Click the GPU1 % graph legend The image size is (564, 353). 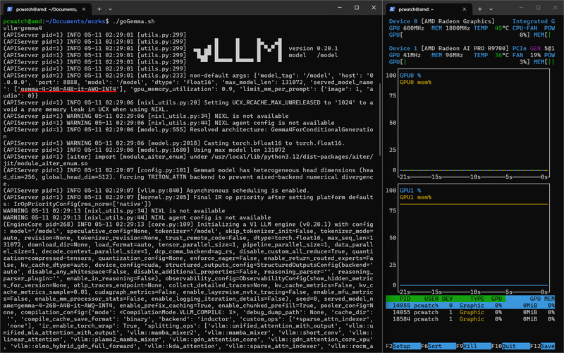(x=410, y=191)
